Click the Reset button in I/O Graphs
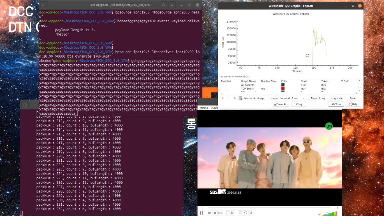 pos(353,98)
